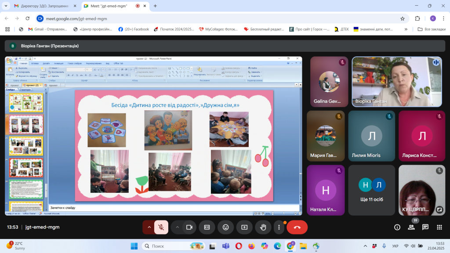Viewport: 450px width, 253px height.
Task: Open the tab search dropdown arrow
Action: (x=6, y=6)
